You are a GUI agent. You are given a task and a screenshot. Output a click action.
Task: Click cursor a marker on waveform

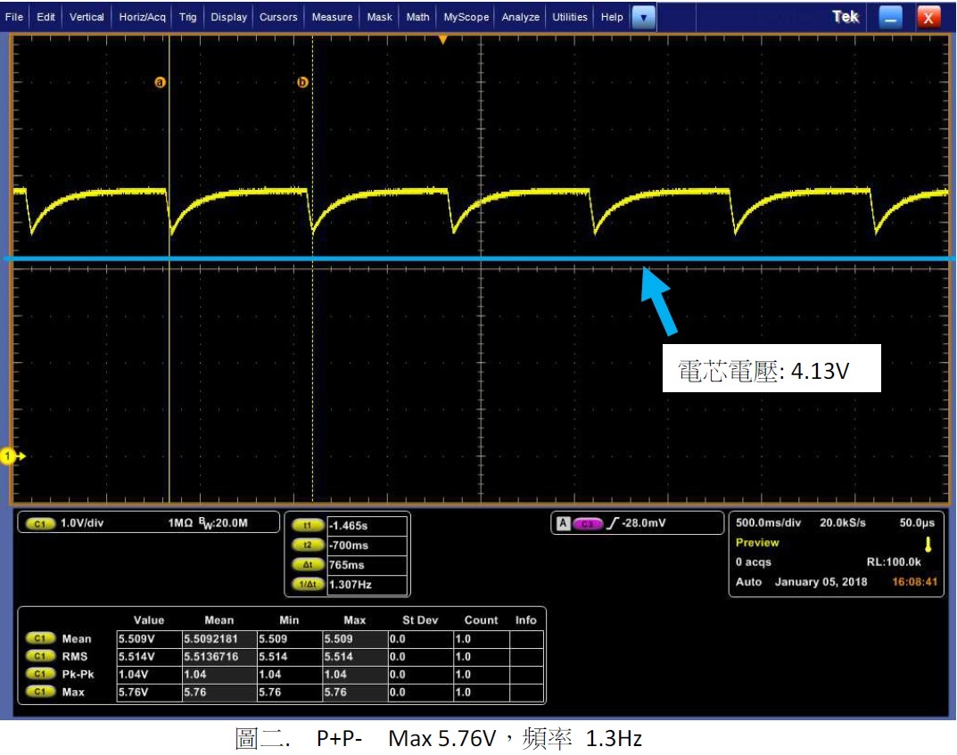(x=161, y=82)
